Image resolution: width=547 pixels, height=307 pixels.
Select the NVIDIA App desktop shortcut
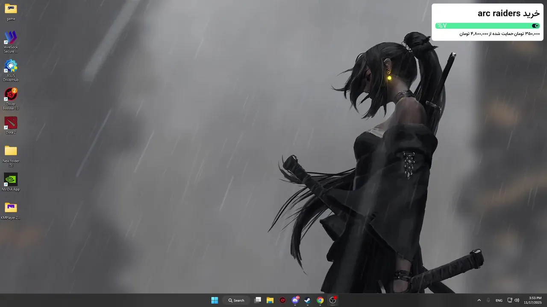coord(11,182)
